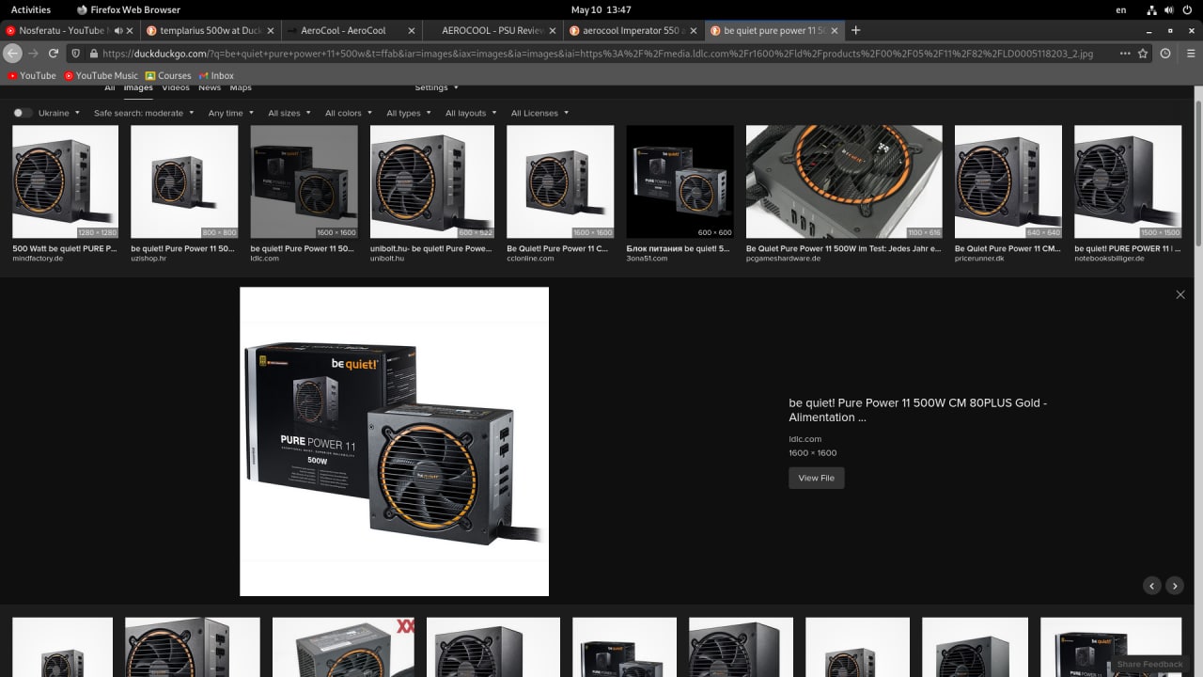This screenshot has width=1203, height=677.
Task: Toggle the Ukraine region switch
Action: coord(23,113)
